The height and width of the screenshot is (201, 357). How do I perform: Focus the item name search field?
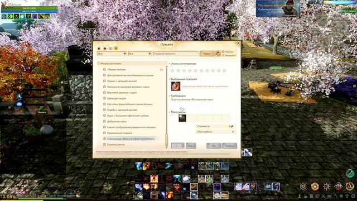[176, 54]
